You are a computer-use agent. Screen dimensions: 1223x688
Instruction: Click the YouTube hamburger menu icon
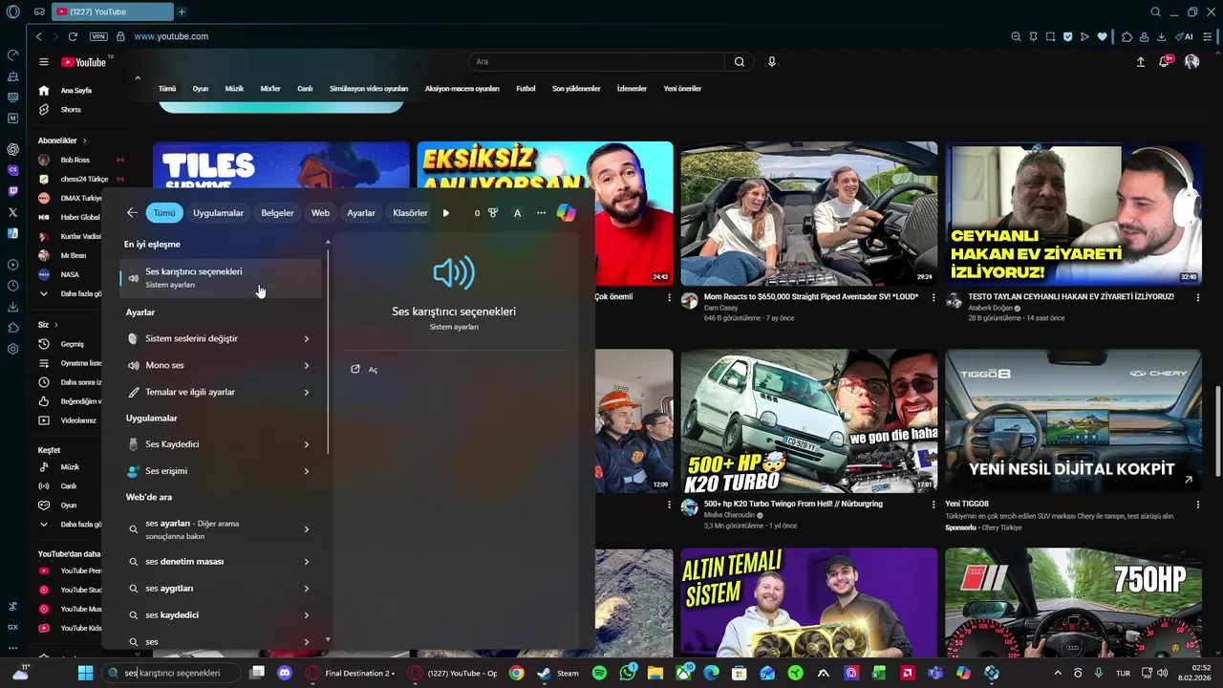click(44, 62)
